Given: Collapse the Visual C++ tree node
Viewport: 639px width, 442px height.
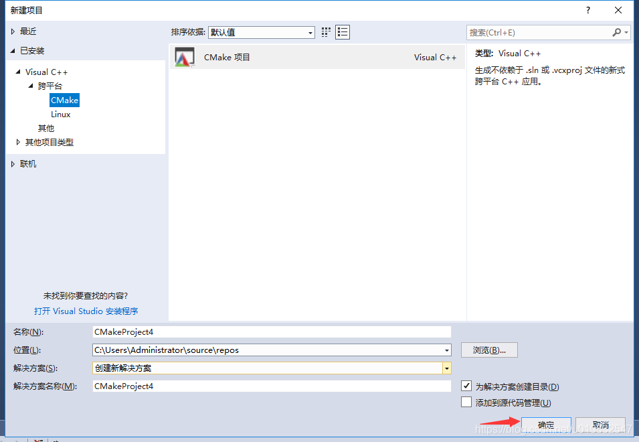Looking at the screenshot, I should pos(18,72).
